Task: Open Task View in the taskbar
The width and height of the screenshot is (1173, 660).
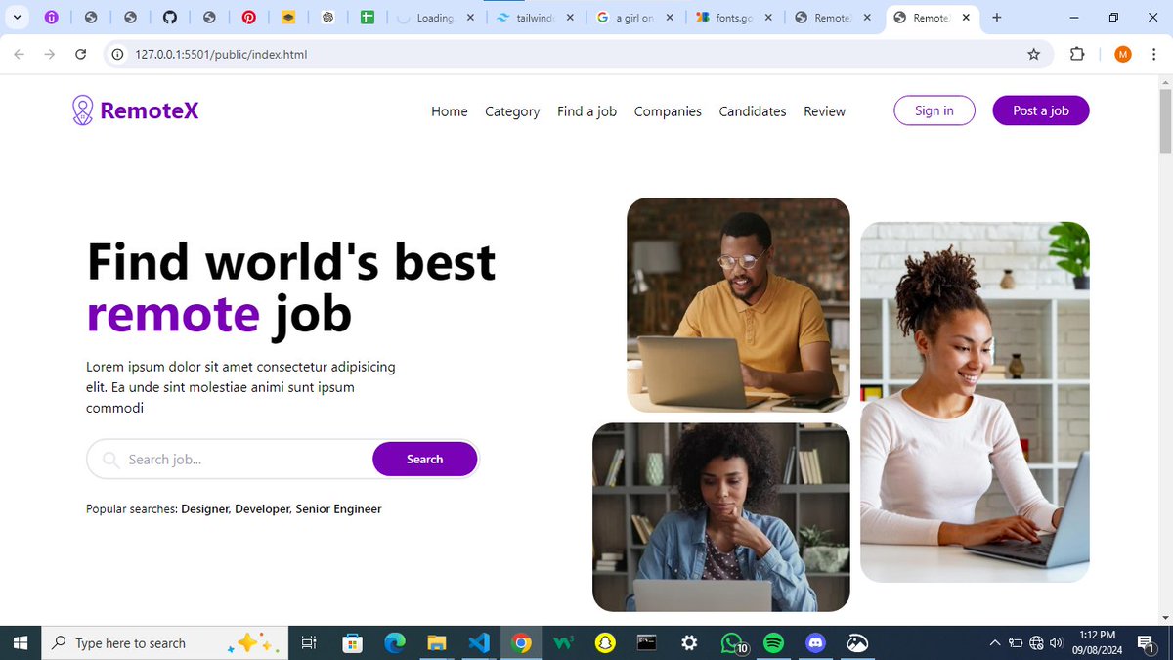Action: click(309, 642)
